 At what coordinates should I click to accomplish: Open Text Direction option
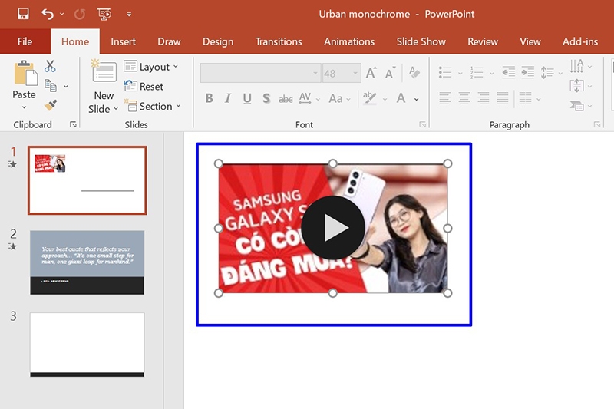tap(576, 66)
